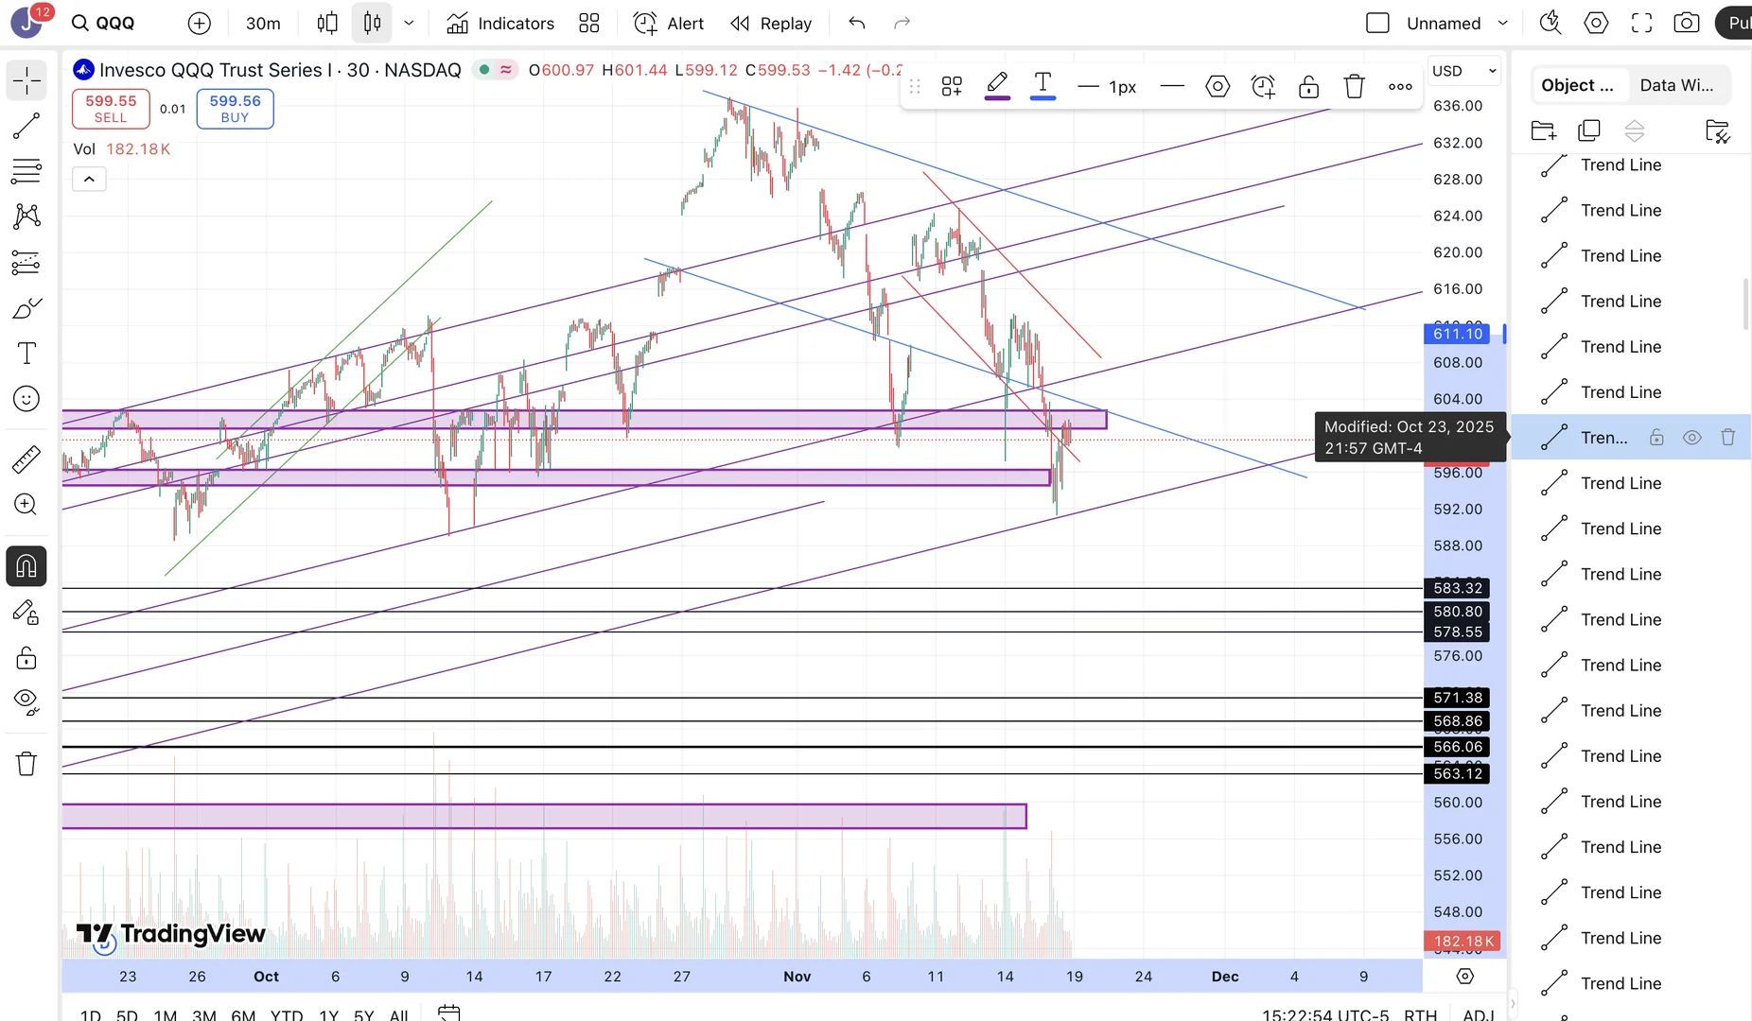
Task: Remove all drawings with left trash icon
Action: pyautogui.click(x=26, y=763)
